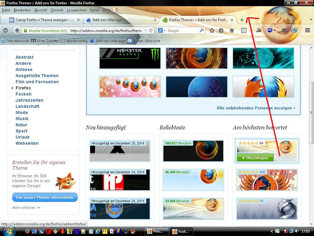Select Abstrakt category
Screen dimensions: 314x236
pos(25,57)
